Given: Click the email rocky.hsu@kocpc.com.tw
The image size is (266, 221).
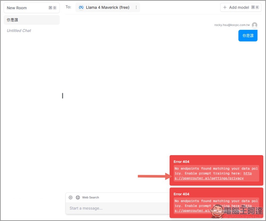Looking at the screenshot, I should point(232,25).
